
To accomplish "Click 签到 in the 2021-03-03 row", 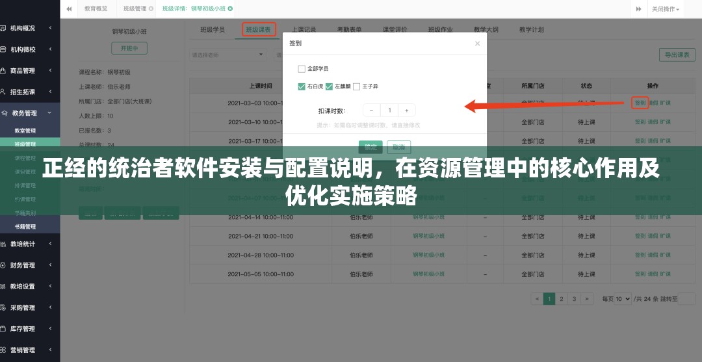I will (x=640, y=103).
